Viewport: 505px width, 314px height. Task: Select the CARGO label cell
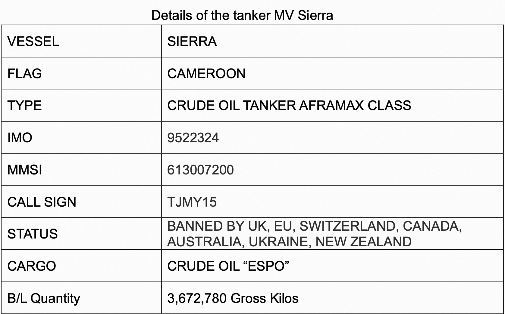pyautogui.click(x=81, y=266)
